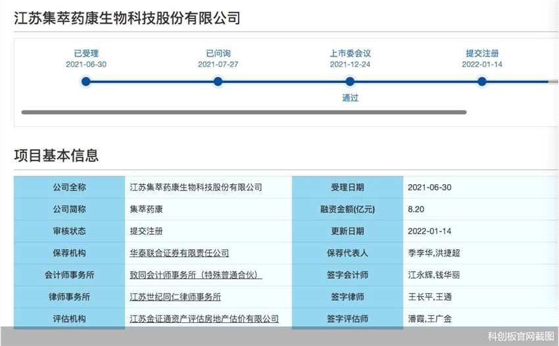
Task: Click the 已问询 stage label
Action: pos(218,53)
